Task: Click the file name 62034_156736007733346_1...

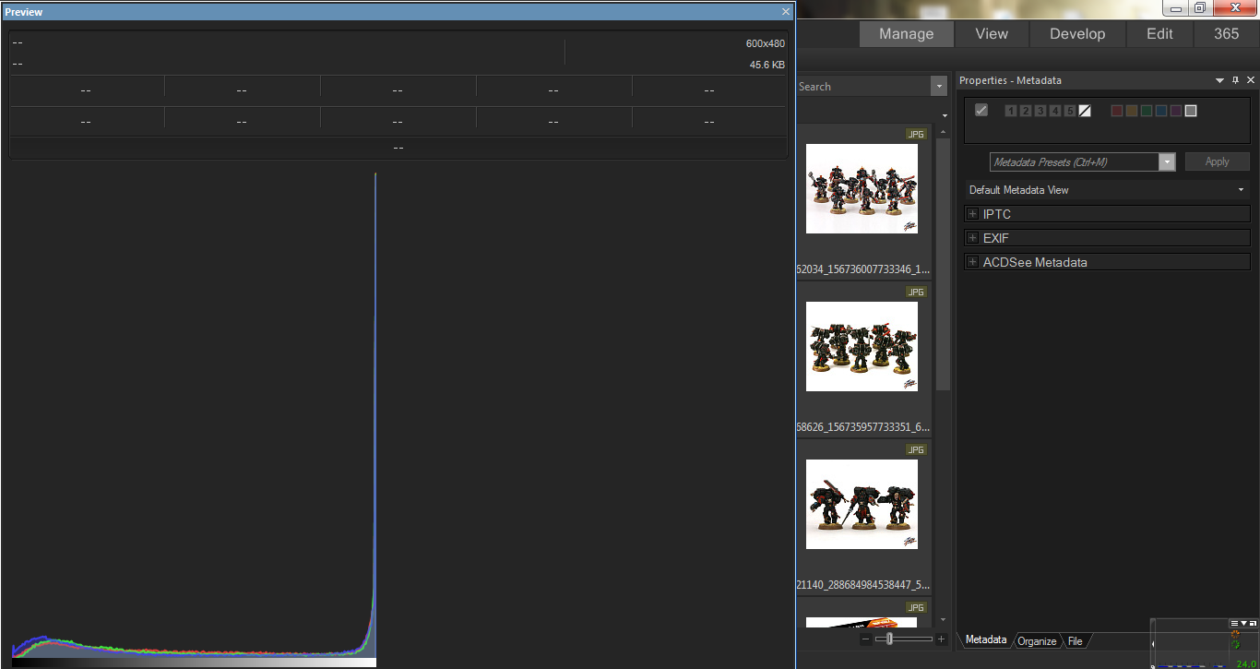Action: click(x=863, y=269)
